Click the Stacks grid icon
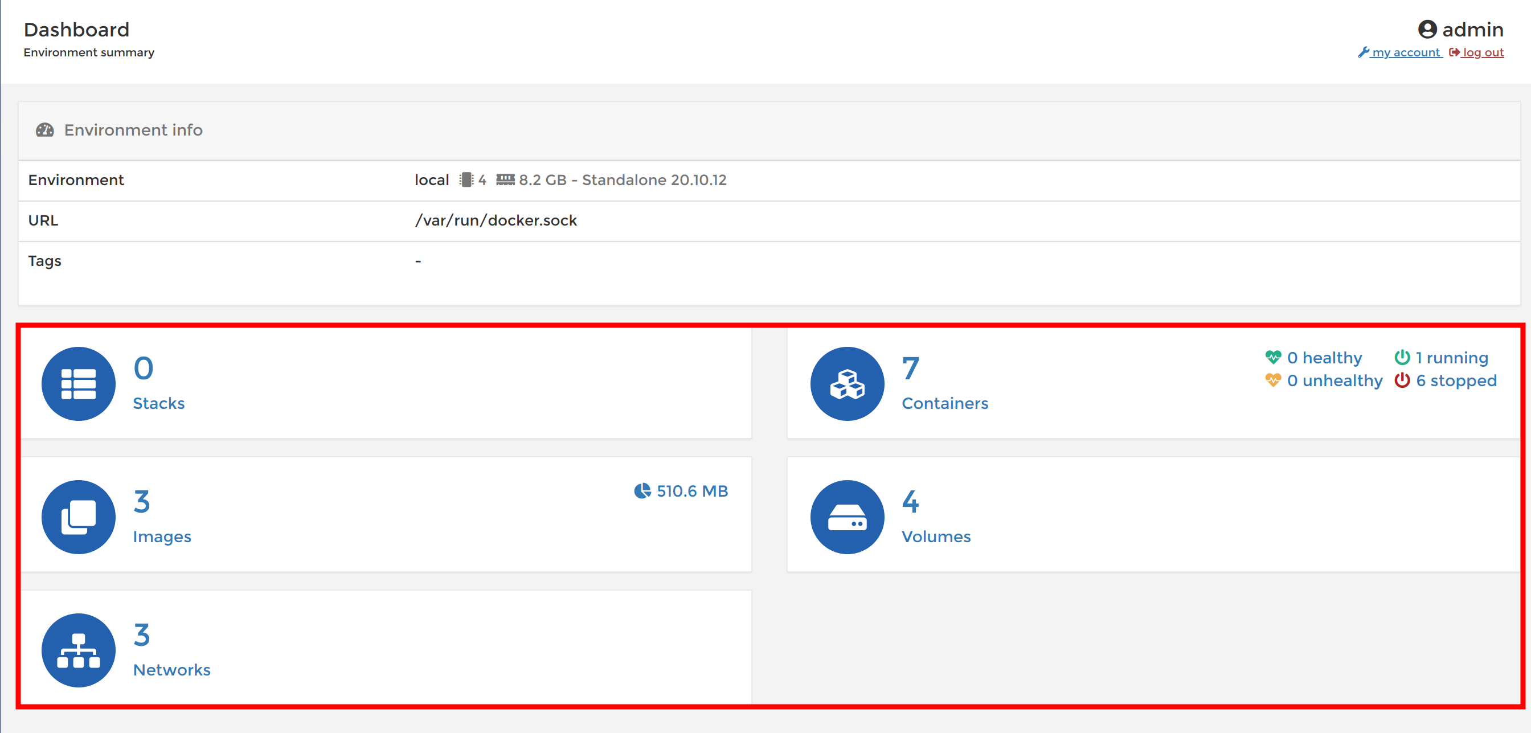Viewport: 1531px width, 733px height. tap(78, 383)
